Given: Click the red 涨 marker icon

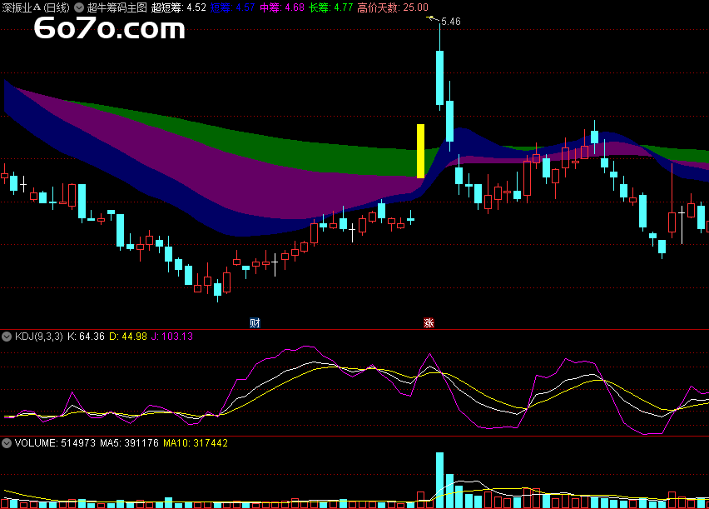Looking at the screenshot, I should (429, 323).
